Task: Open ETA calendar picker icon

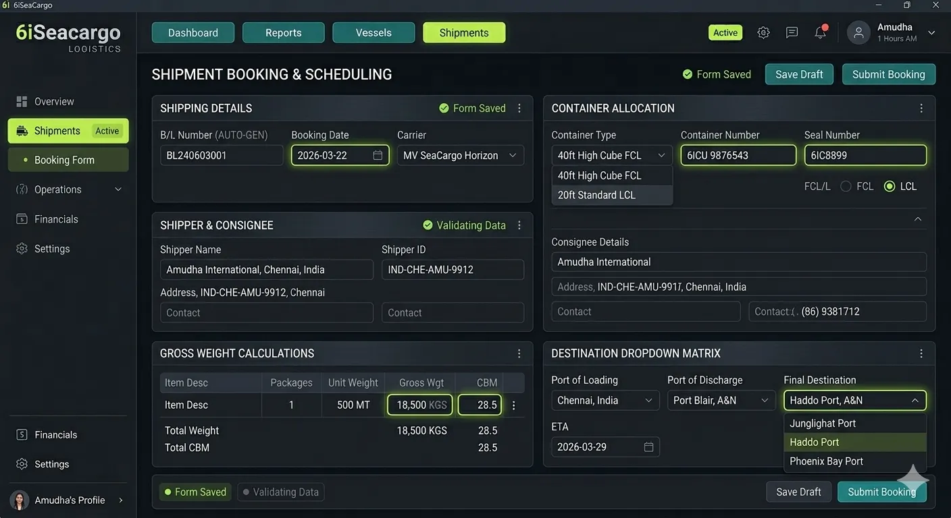Action: (x=648, y=447)
